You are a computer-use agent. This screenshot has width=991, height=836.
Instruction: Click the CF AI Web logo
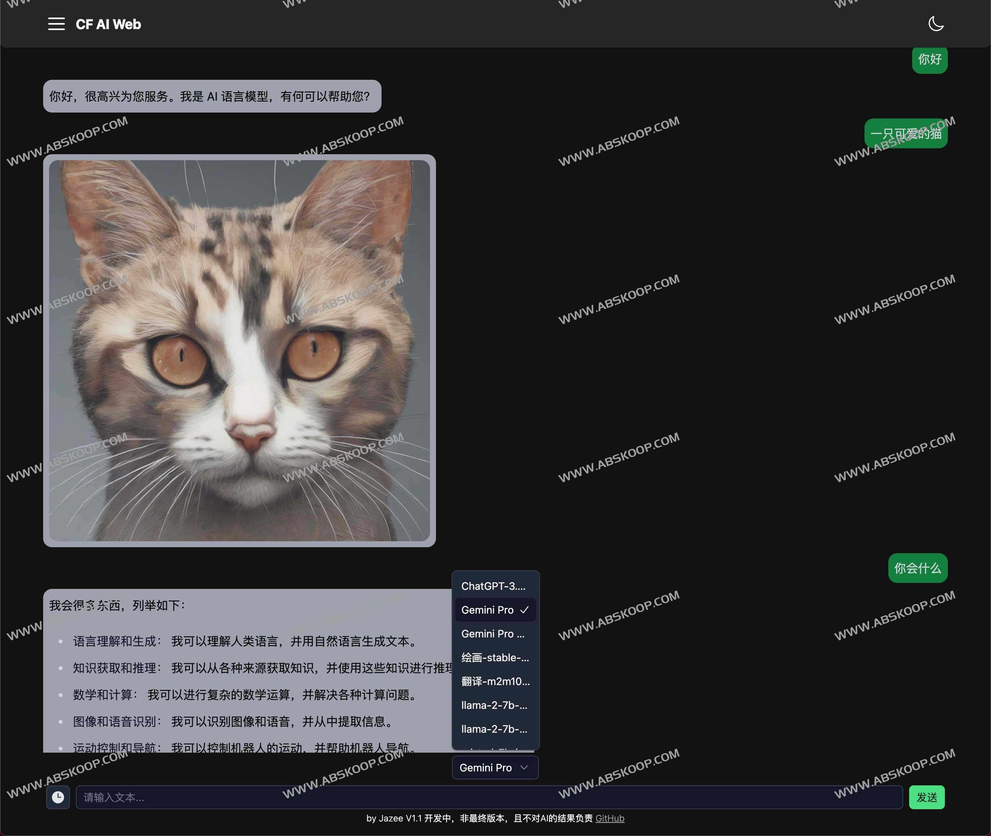tap(108, 24)
